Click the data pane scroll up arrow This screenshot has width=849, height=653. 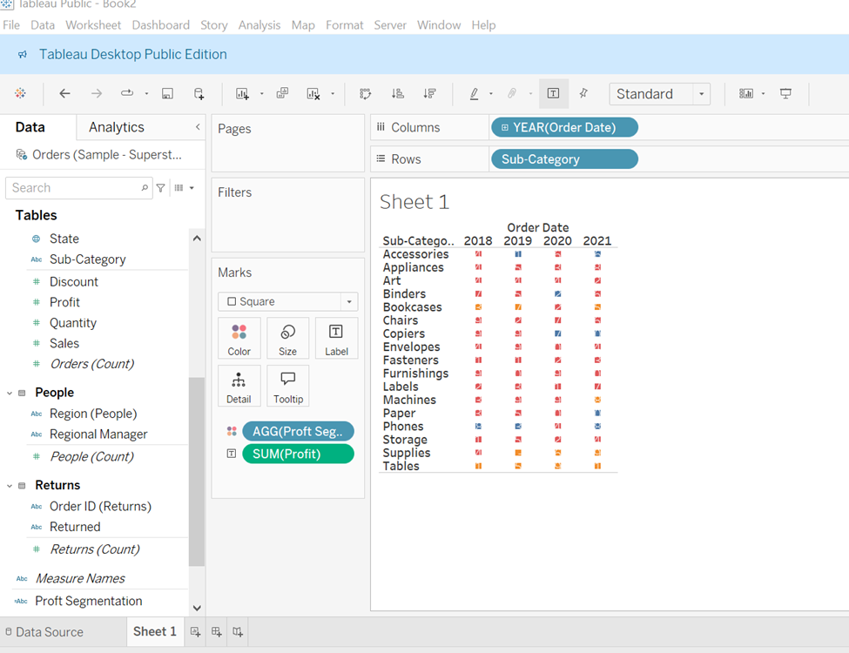point(197,239)
